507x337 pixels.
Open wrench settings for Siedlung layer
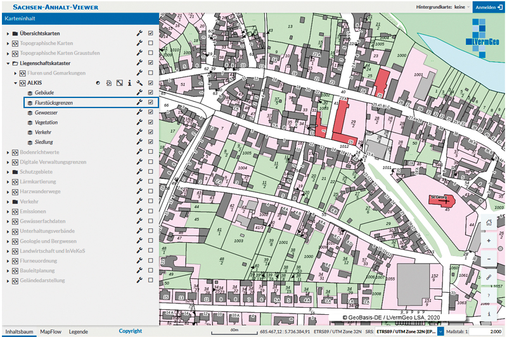tap(139, 142)
